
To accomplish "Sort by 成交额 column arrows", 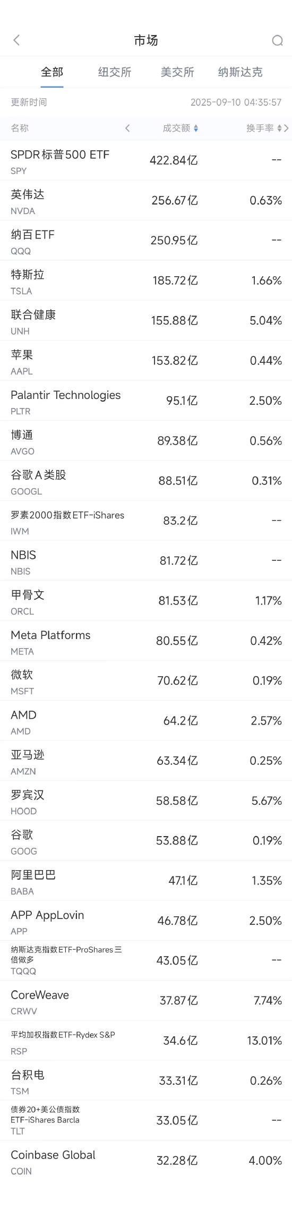I will pyautogui.click(x=196, y=128).
